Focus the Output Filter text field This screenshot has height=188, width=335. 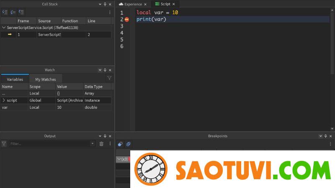click(x=49, y=144)
